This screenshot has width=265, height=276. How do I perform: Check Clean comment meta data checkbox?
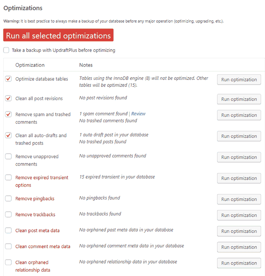click(x=8, y=246)
